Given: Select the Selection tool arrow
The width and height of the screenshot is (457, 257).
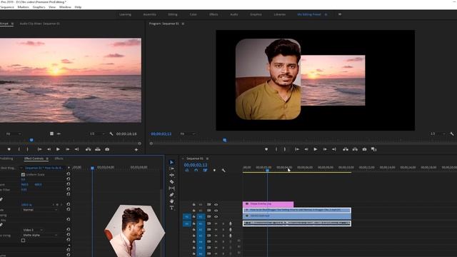Looking at the screenshot, I should point(171,162).
